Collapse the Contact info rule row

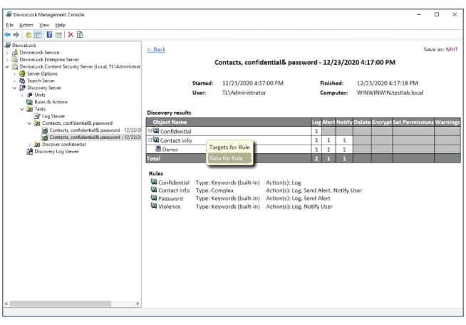click(x=150, y=140)
